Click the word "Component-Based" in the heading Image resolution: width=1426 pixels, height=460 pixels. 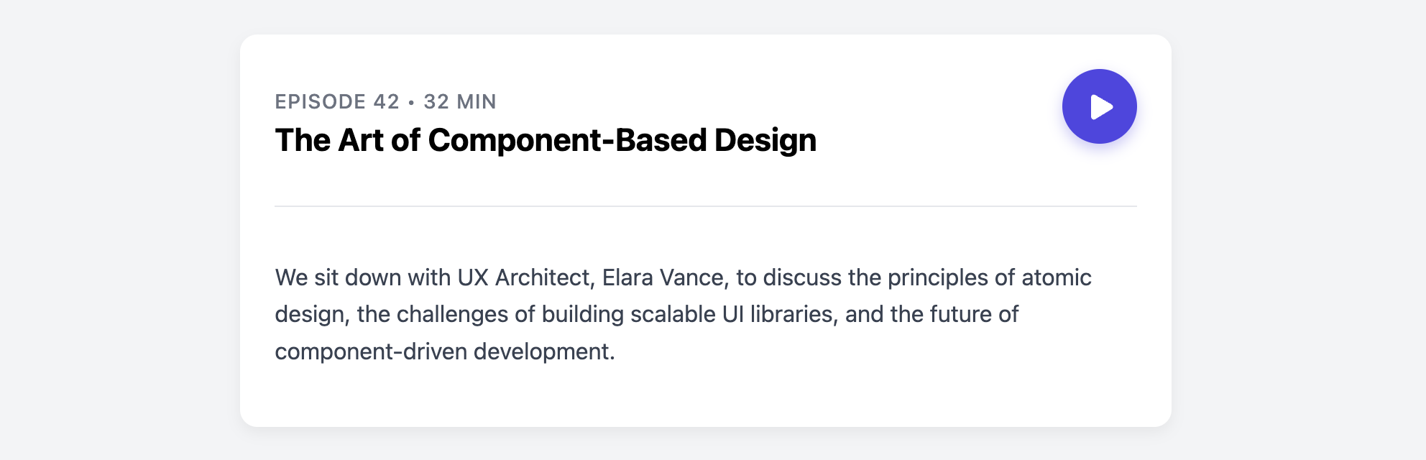tap(567, 140)
